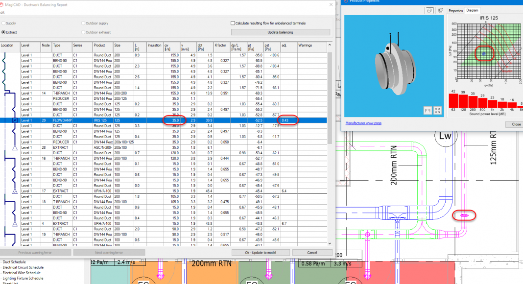Click the extract terminal triangle at node 28
This screenshot has width=523, height=284.
pyautogui.click(x=15, y=147)
